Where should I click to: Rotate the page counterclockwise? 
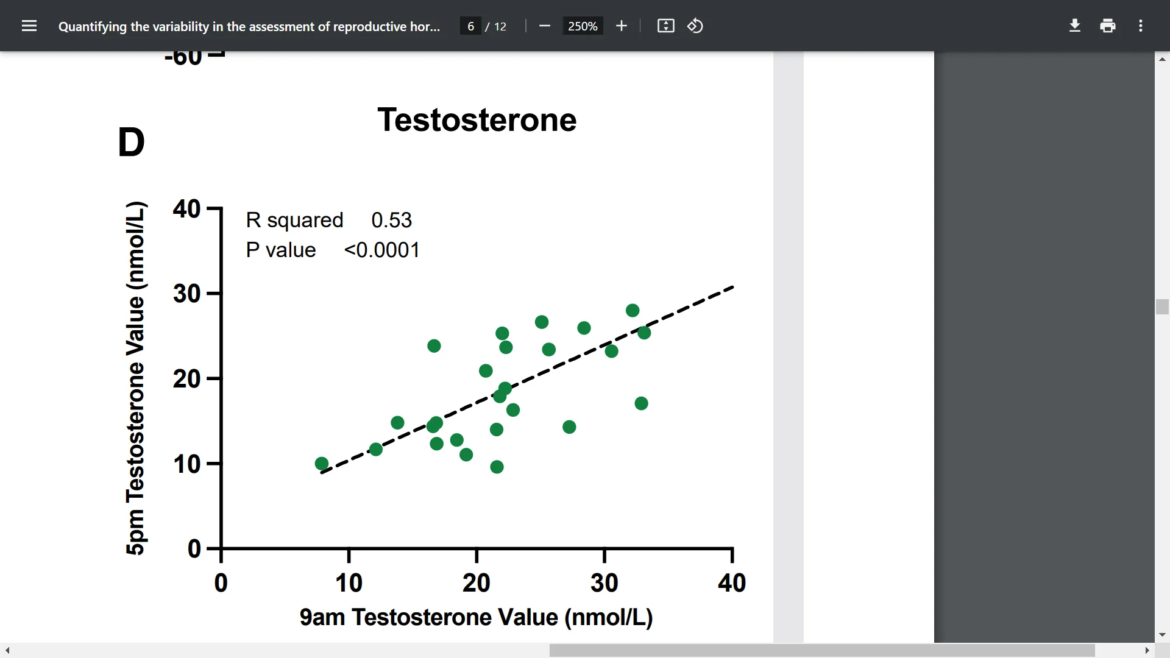695,26
